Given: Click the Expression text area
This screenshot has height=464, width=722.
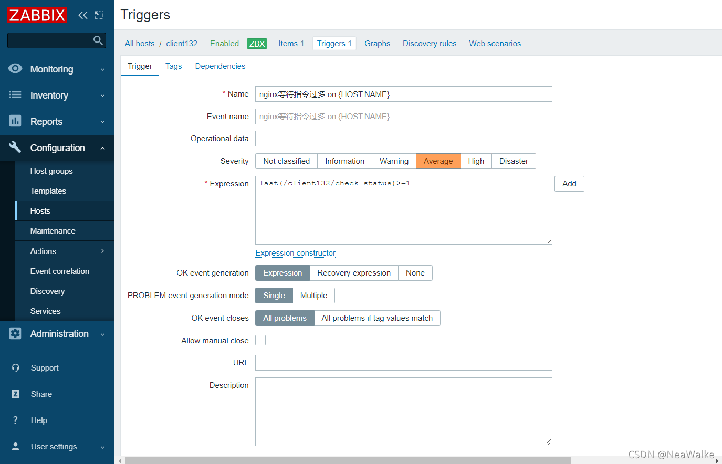Looking at the screenshot, I should (404, 210).
